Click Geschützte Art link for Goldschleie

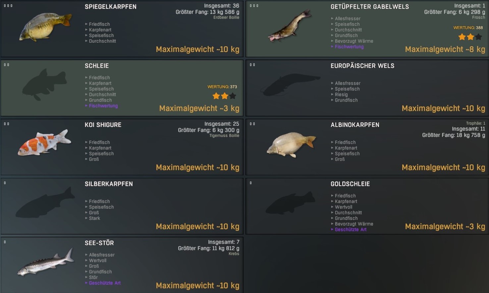tap(351, 230)
